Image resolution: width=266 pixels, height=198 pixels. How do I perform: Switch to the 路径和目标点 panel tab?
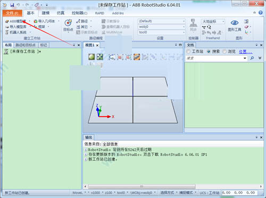tap(26, 45)
